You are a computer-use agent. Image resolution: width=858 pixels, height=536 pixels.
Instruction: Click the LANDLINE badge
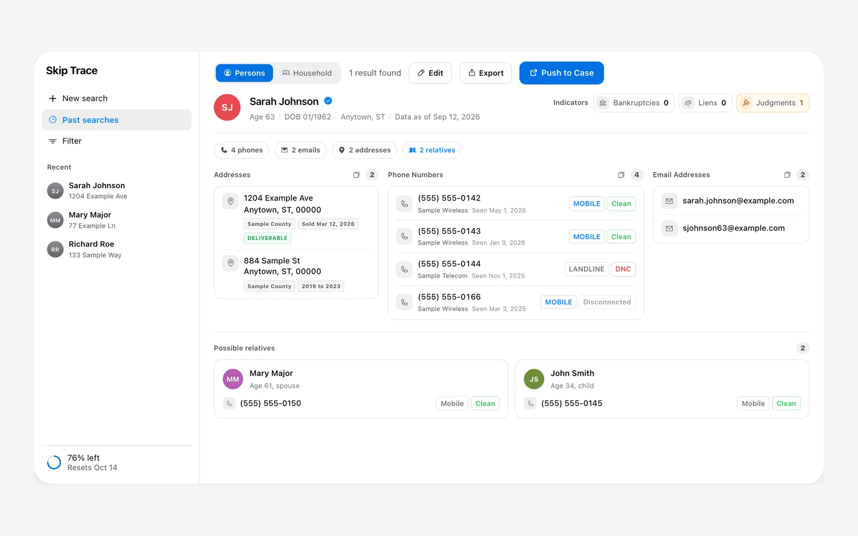tap(587, 269)
